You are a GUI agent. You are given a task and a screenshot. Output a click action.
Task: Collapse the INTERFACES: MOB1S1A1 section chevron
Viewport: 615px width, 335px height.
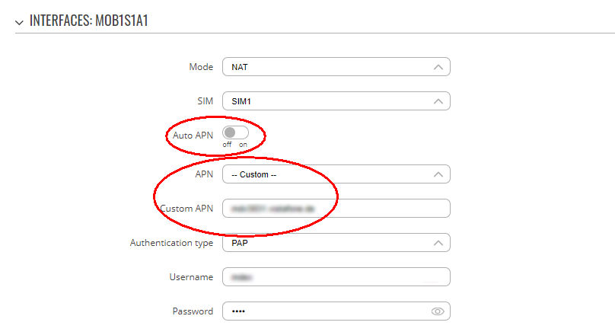pos(19,23)
